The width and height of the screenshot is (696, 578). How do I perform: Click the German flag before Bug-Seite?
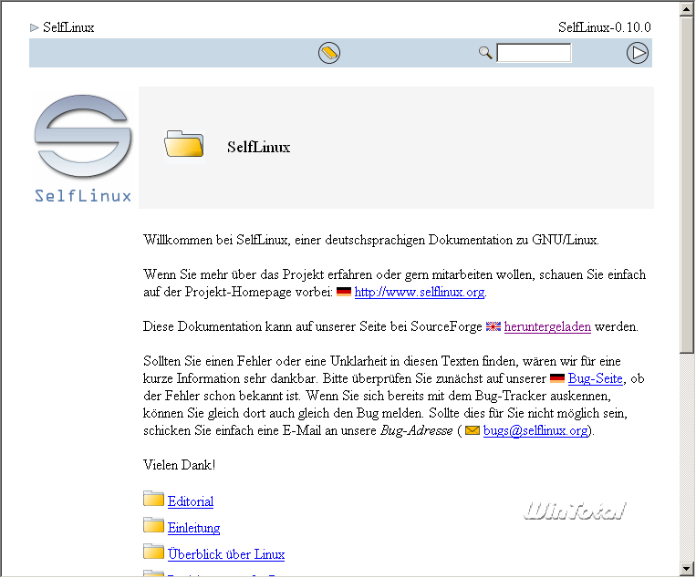(x=557, y=378)
